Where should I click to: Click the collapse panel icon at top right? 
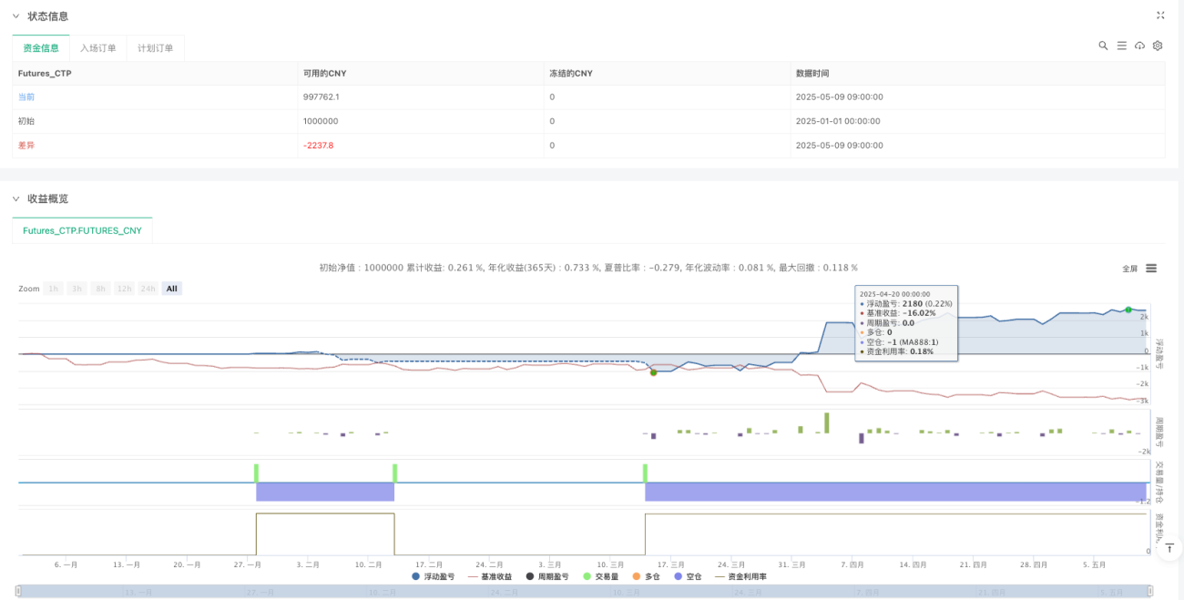(1160, 15)
